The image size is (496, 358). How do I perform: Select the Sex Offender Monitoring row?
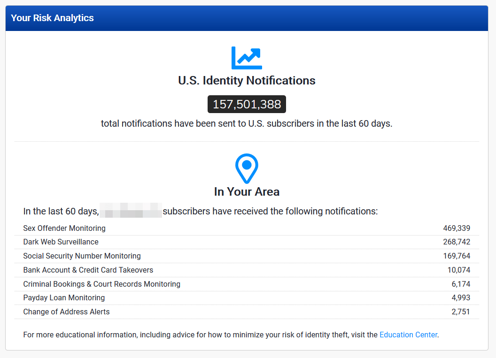coord(64,228)
